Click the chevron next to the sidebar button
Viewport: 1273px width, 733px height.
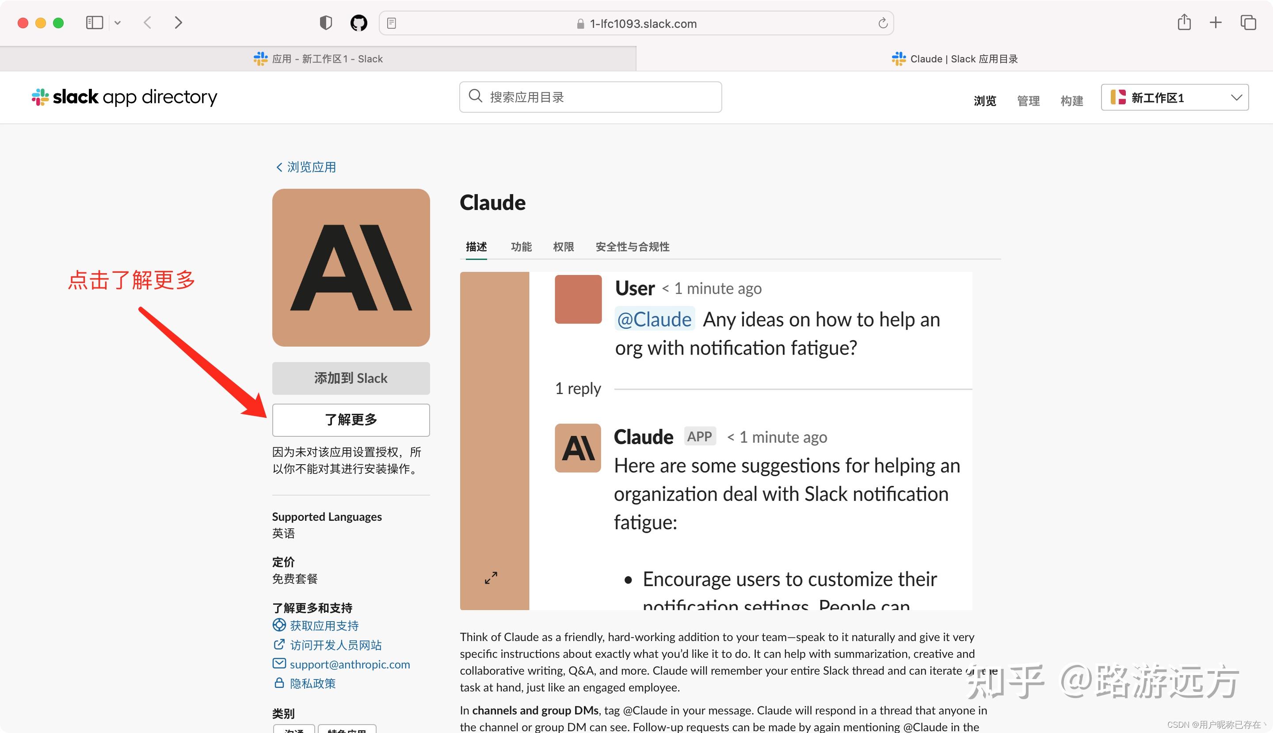117,23
